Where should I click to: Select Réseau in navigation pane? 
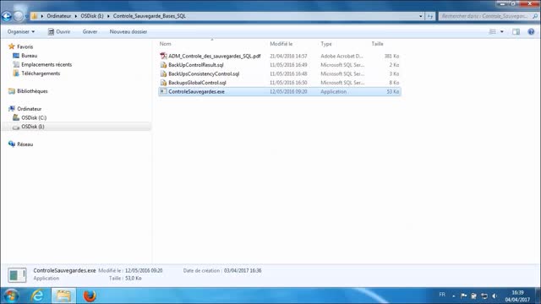click(x=25, y=144)
